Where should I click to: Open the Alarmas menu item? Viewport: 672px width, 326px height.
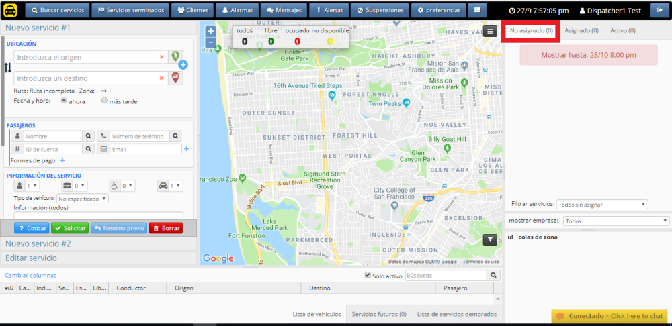click(237, 10)
